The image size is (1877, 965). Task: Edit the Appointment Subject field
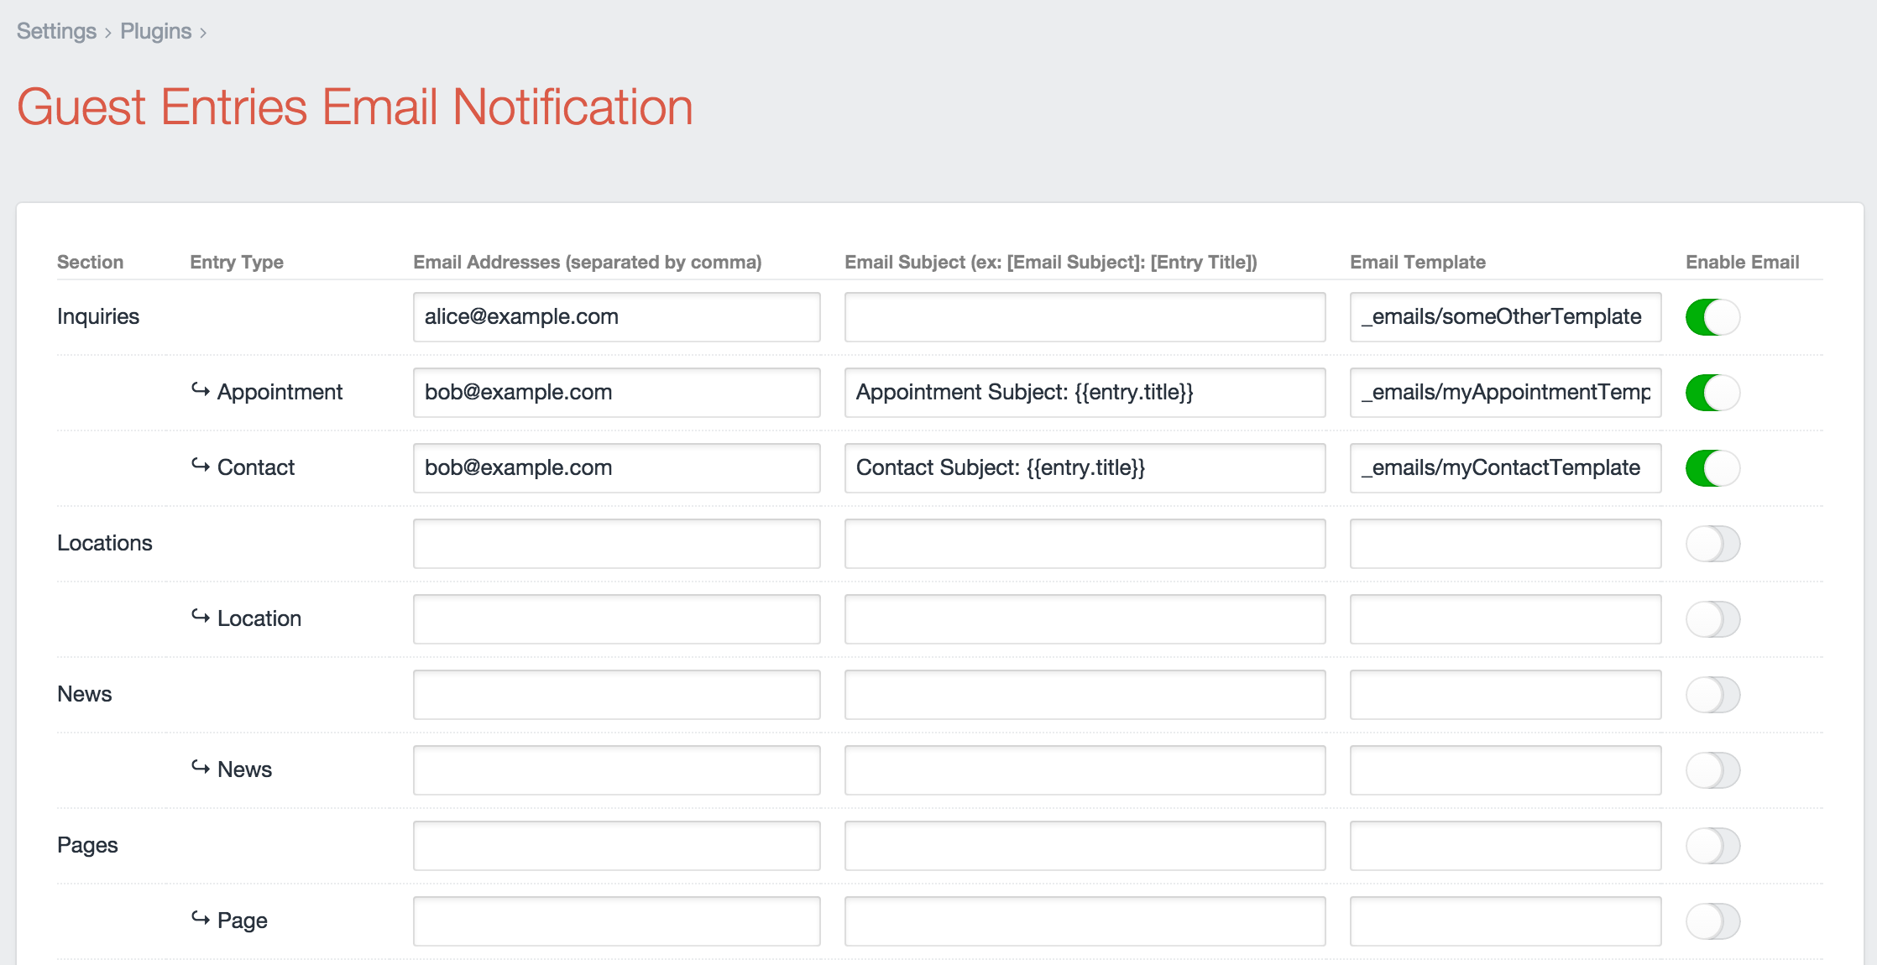pyautogui.click(x=1085, y=393)
